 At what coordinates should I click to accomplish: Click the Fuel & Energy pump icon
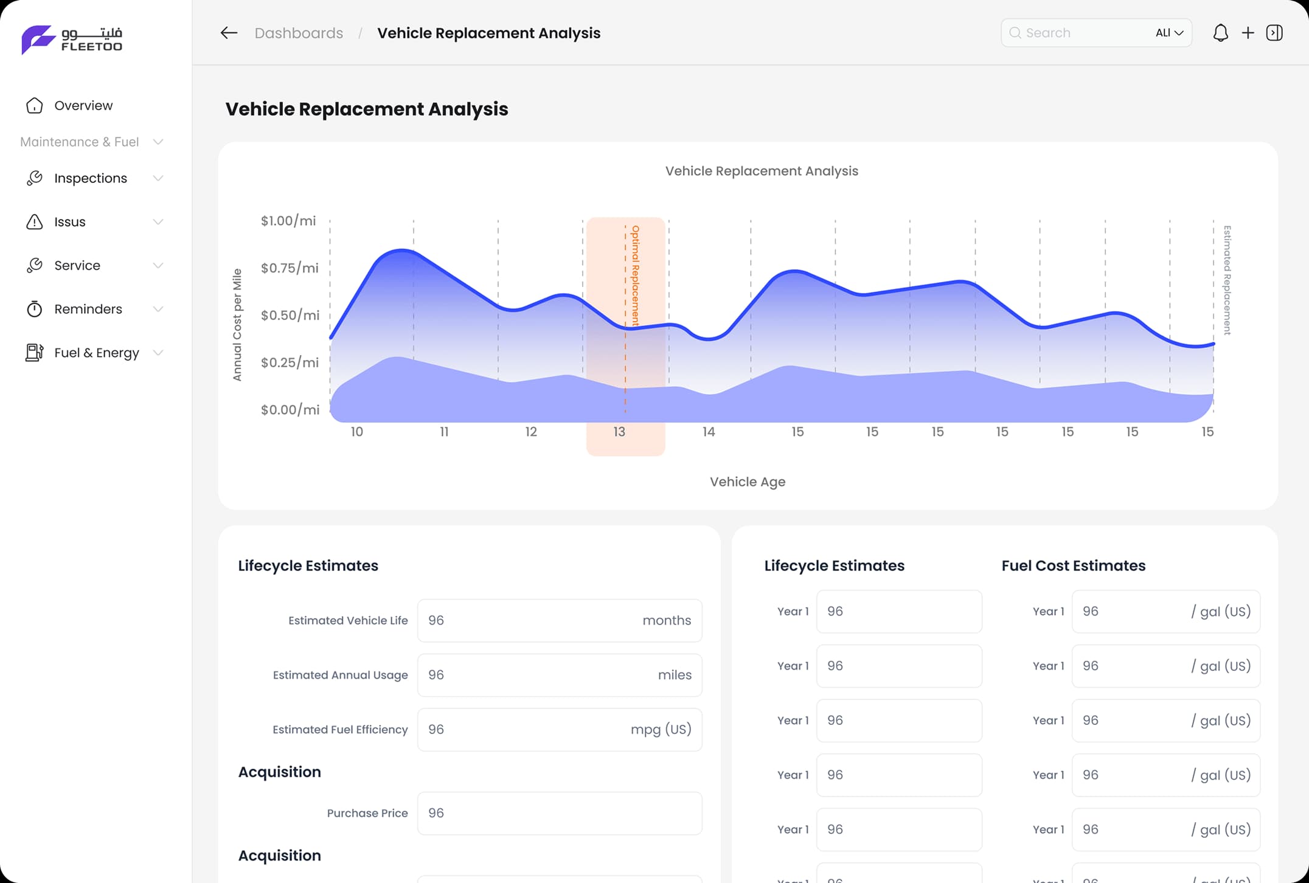click(x=35, y=353)
